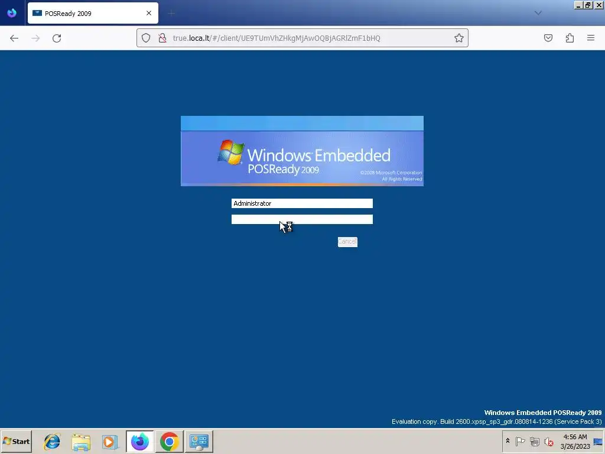Open the Extensions puzzle icon
605x454 pixels.
[x=570, y=38]
